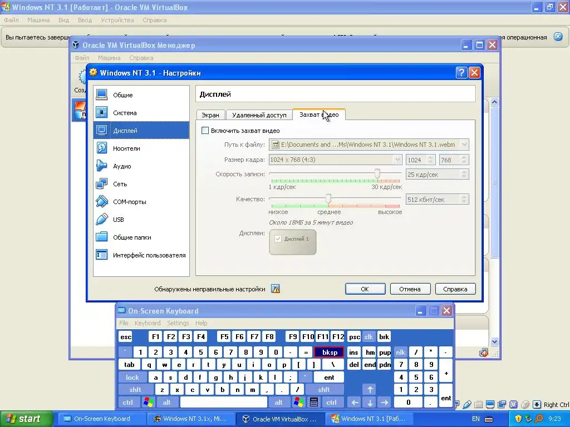Toggle the left ctrl key on On-Screen Keyboard
The image size is (570, 427).
128,402
